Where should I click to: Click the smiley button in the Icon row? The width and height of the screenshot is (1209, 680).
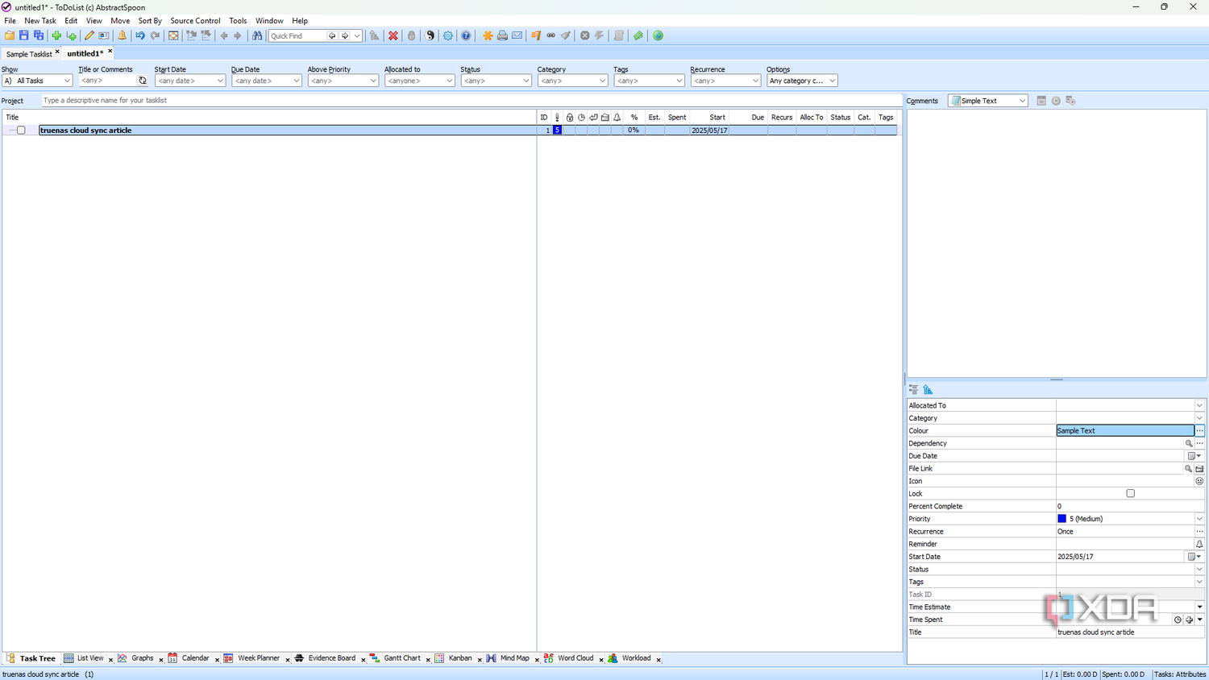click(x=1199, y=481)
